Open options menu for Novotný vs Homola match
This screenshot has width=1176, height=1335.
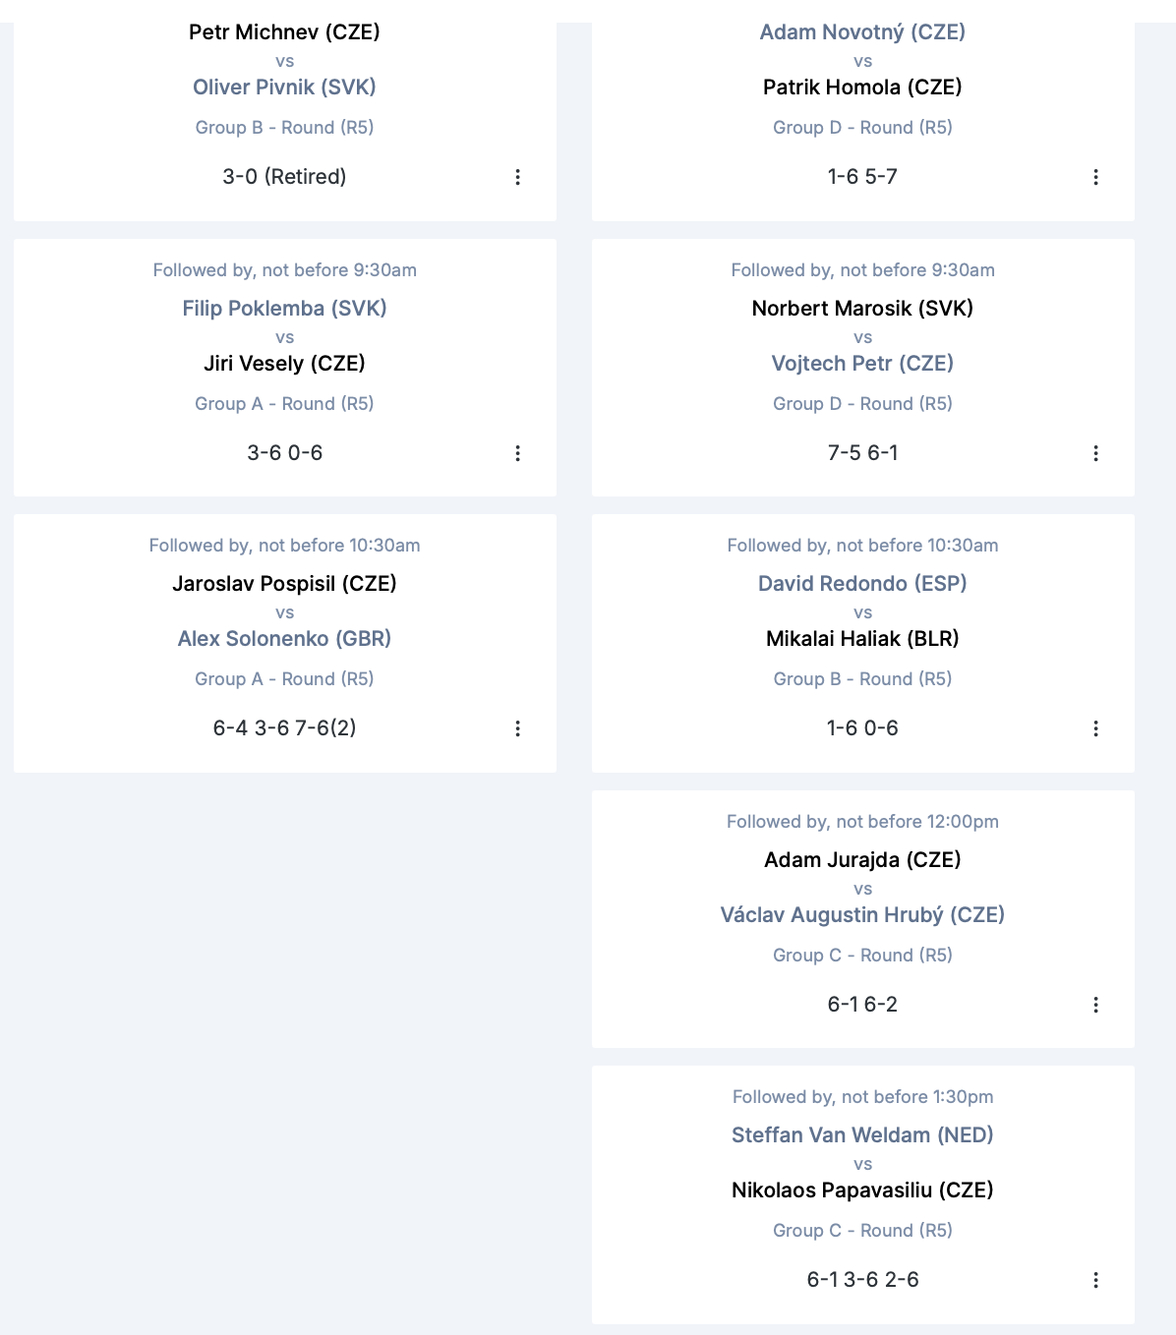pos(1095,177)
